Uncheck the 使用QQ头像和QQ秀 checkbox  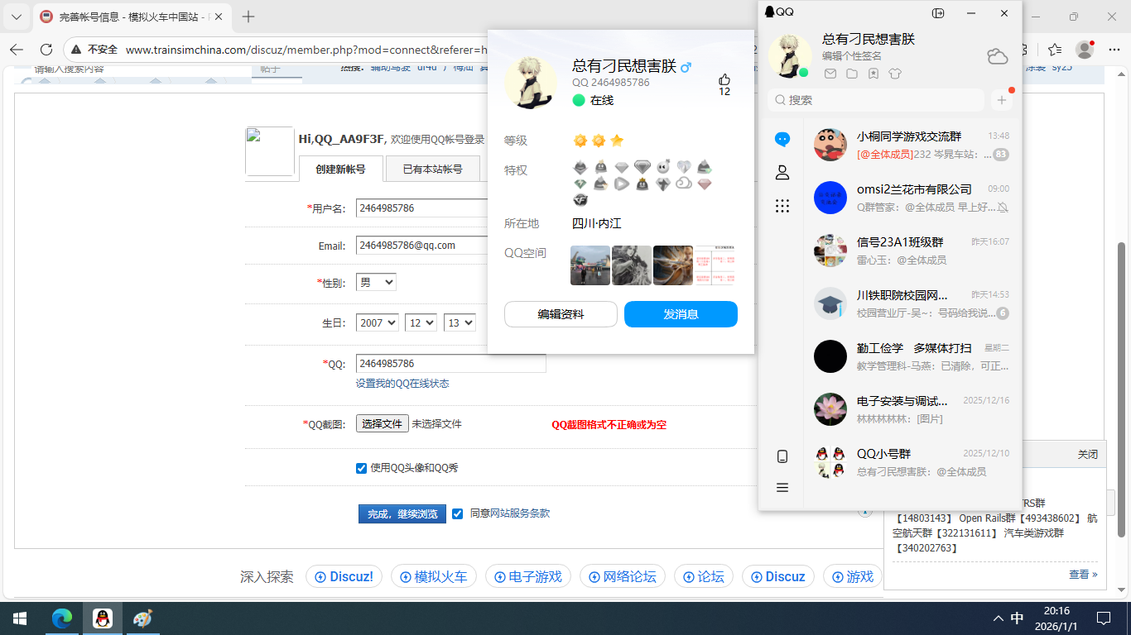pos(361,468)
